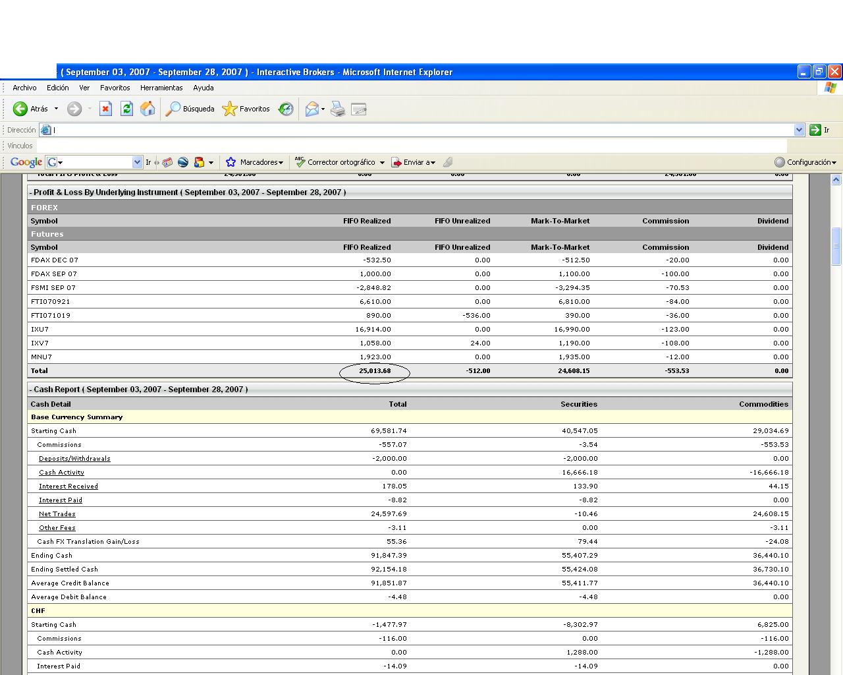Image resolution: width=843 pixels, height=675 pixels.
Task: Click the Edit page icon
Action: click(359, 109)
